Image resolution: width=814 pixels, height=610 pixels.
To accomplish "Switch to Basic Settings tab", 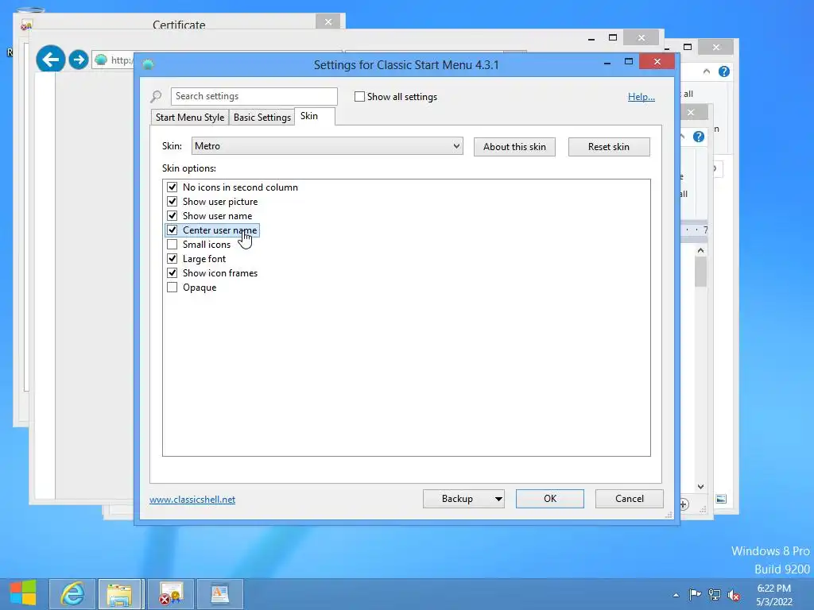I will click(x=262, y=118).
